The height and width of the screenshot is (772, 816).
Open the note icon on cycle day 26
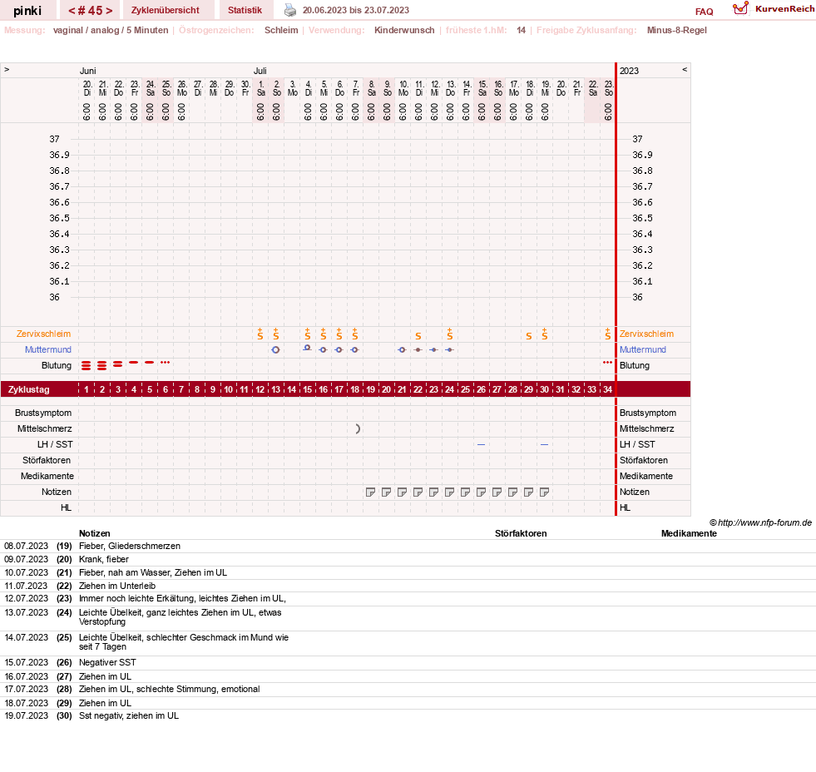[x=482, y=492]
